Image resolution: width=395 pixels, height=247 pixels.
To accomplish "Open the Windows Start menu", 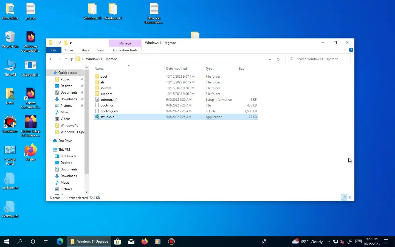I will point(7,242).
